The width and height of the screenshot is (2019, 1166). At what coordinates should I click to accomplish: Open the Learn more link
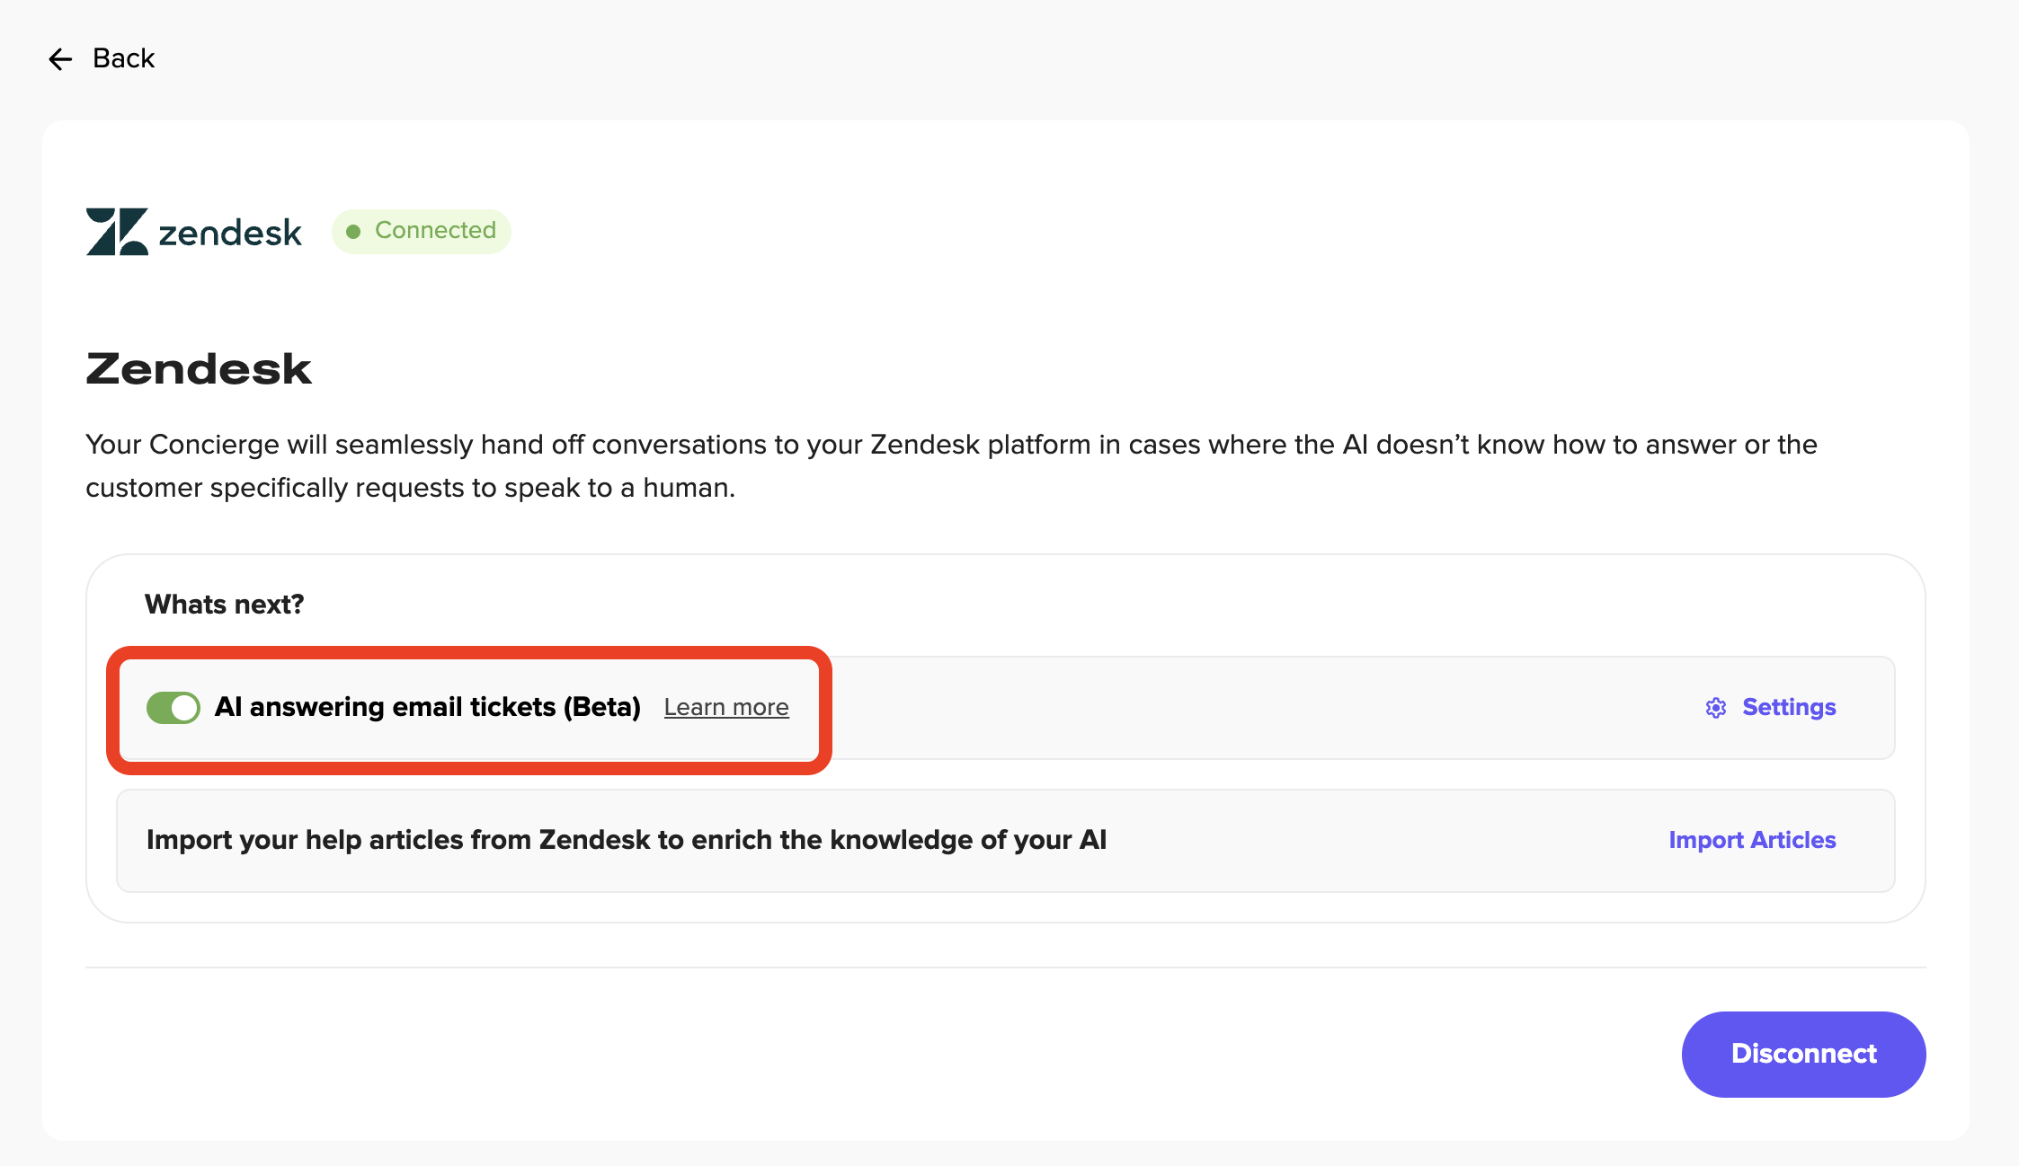[x=726, y=708]
